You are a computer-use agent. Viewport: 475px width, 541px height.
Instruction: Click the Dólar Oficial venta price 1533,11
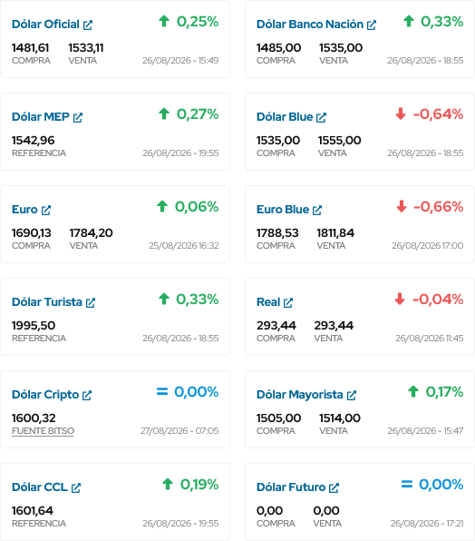pos(86,47)
